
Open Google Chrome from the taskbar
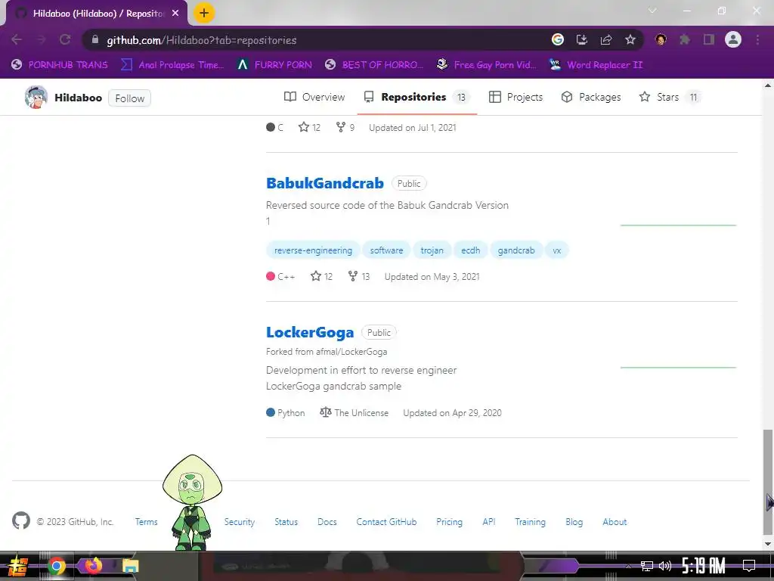click(56, 566)
